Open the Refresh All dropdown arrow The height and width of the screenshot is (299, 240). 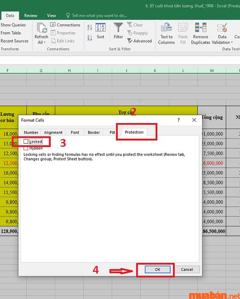point(44,42)
